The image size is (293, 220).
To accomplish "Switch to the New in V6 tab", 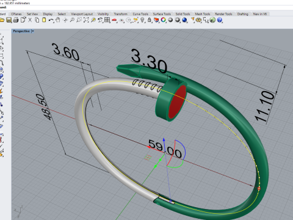I will pos(260,14).
